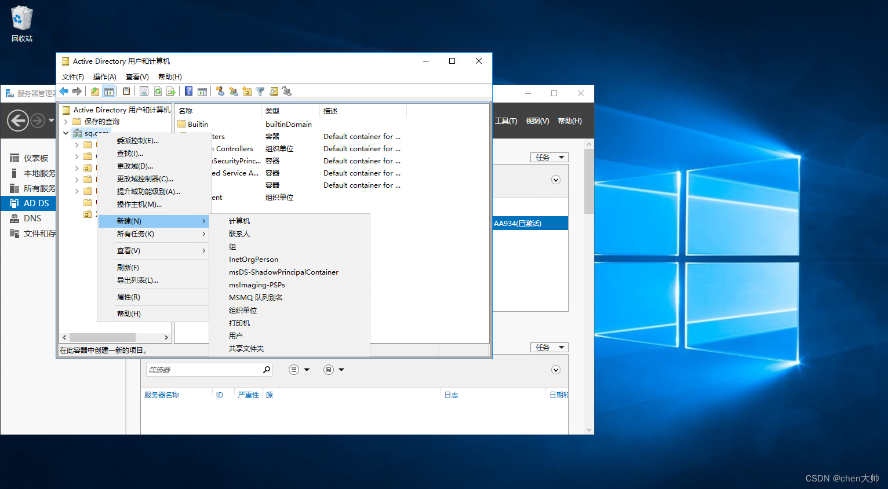Open the 文件(F) menu
This screenshot has width=888, height=489.
(x=73, y=77)
